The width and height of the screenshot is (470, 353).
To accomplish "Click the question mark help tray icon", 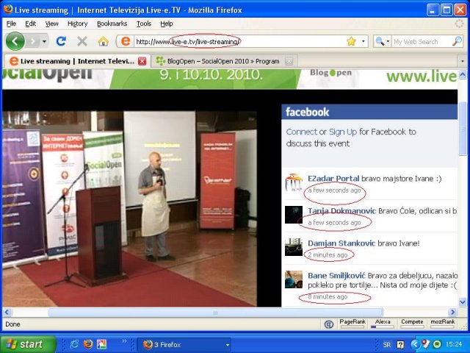I will [x=400, y=345].
